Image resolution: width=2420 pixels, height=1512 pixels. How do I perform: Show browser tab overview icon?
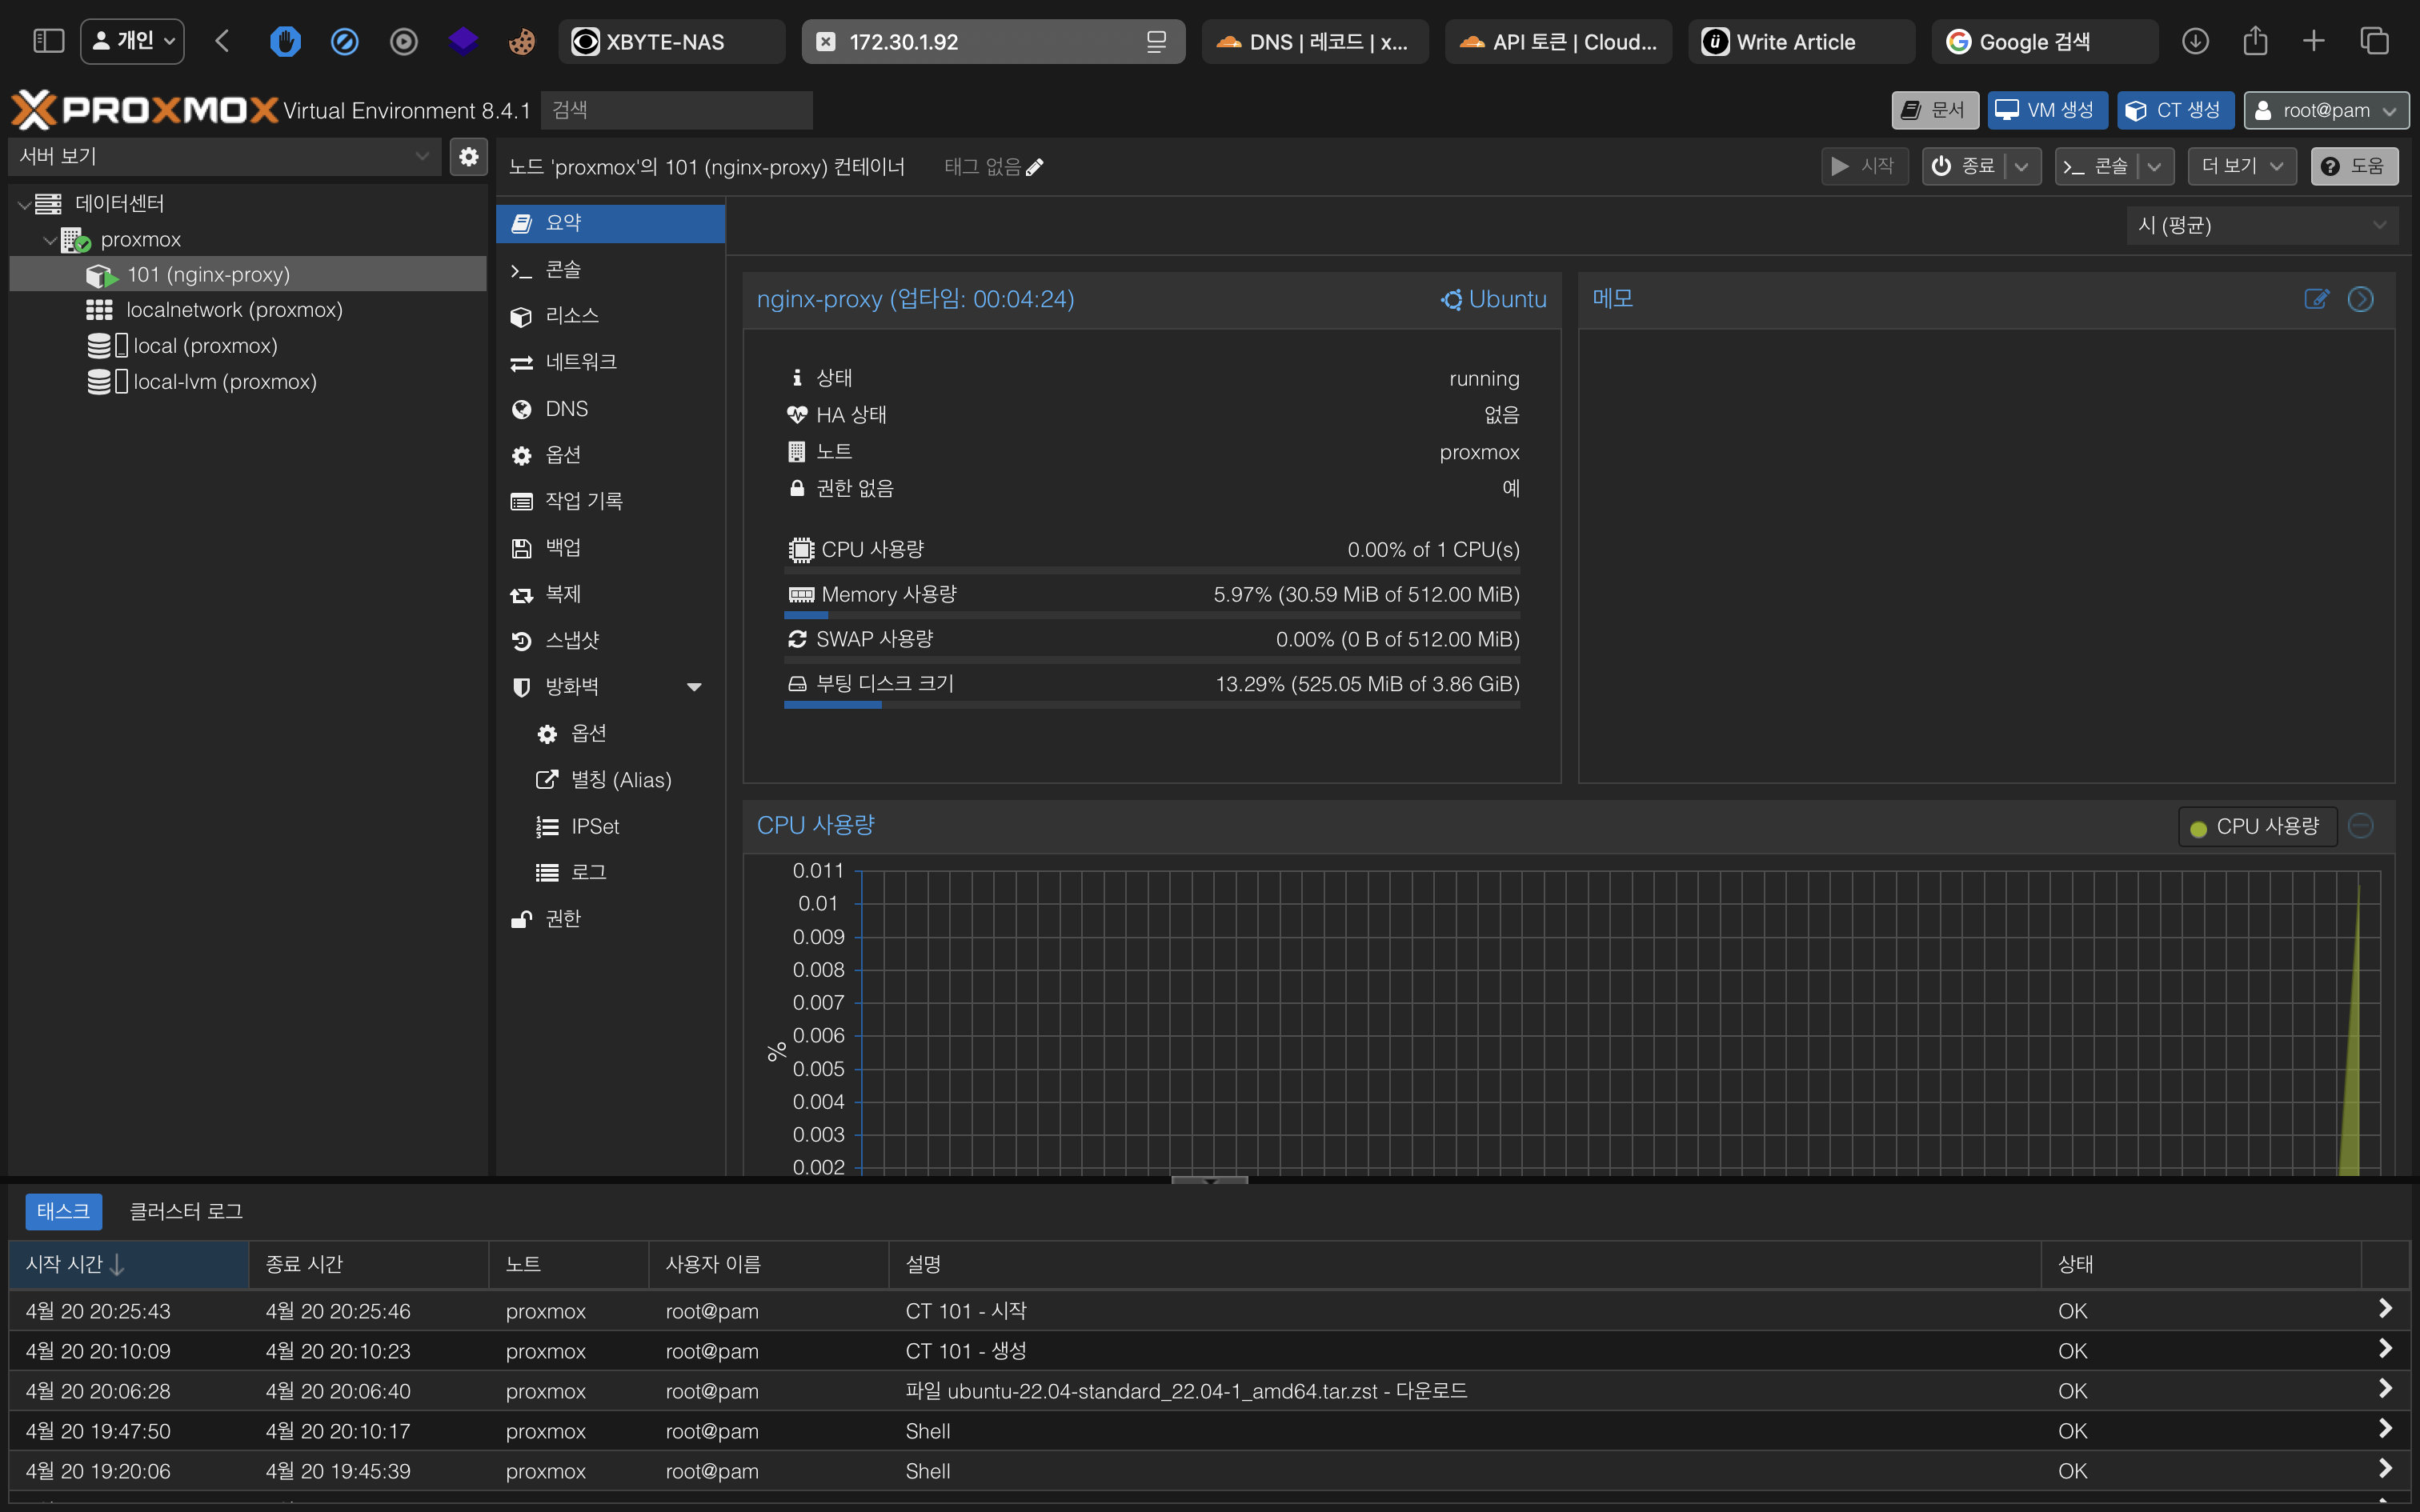point(2374,41)
